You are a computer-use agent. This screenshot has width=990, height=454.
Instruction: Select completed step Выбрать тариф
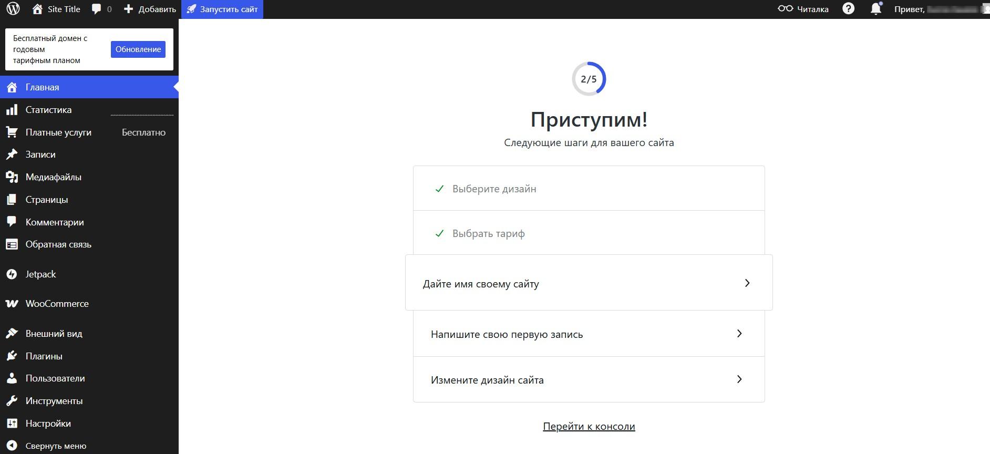pos(488,233)
